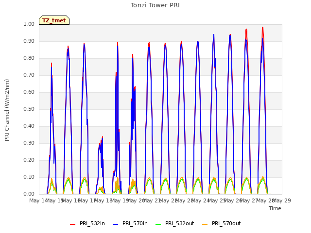Click the 0.40 y-axis tick label

[x=29, y=126]
